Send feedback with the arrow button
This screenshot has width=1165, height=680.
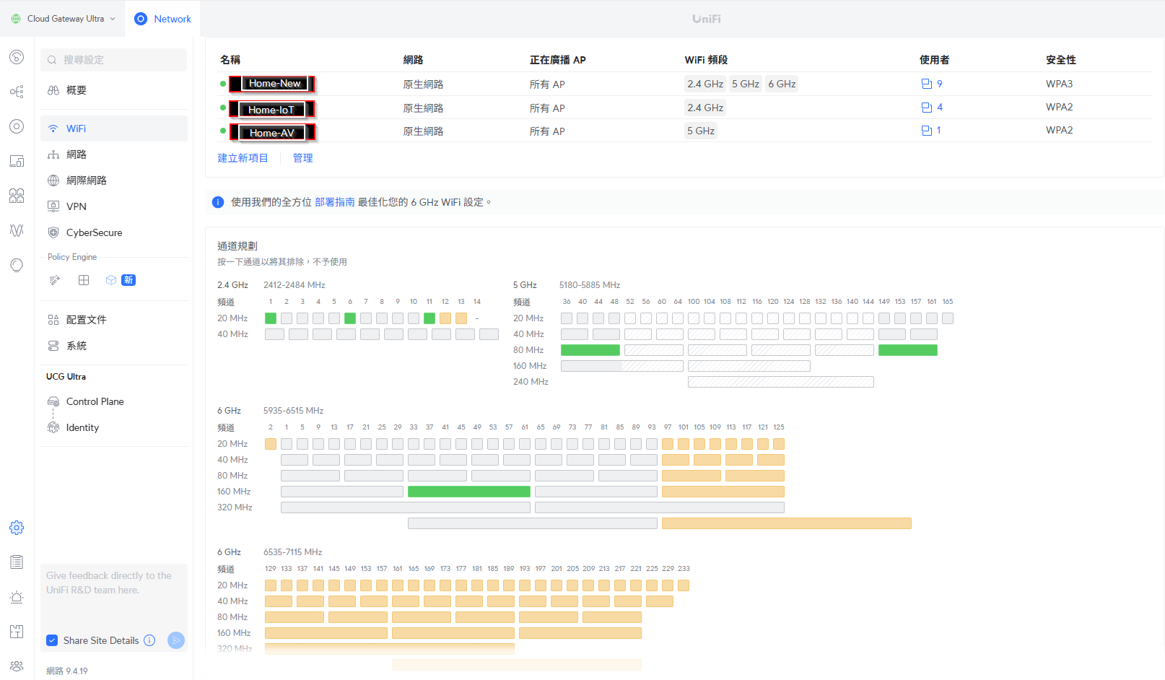click(x=176, y=640)
